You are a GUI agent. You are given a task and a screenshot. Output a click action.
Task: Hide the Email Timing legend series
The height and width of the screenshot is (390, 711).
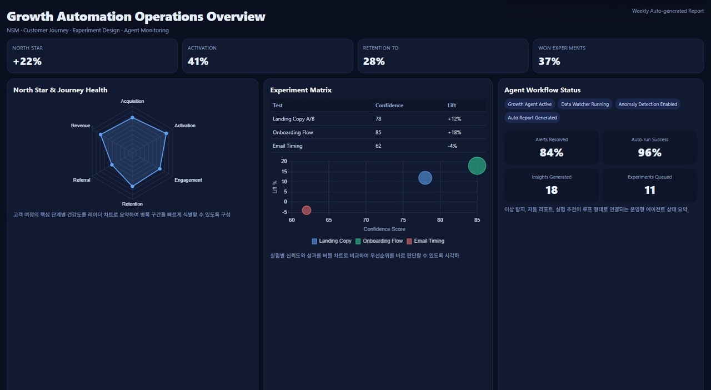click(x=425, y=241)
